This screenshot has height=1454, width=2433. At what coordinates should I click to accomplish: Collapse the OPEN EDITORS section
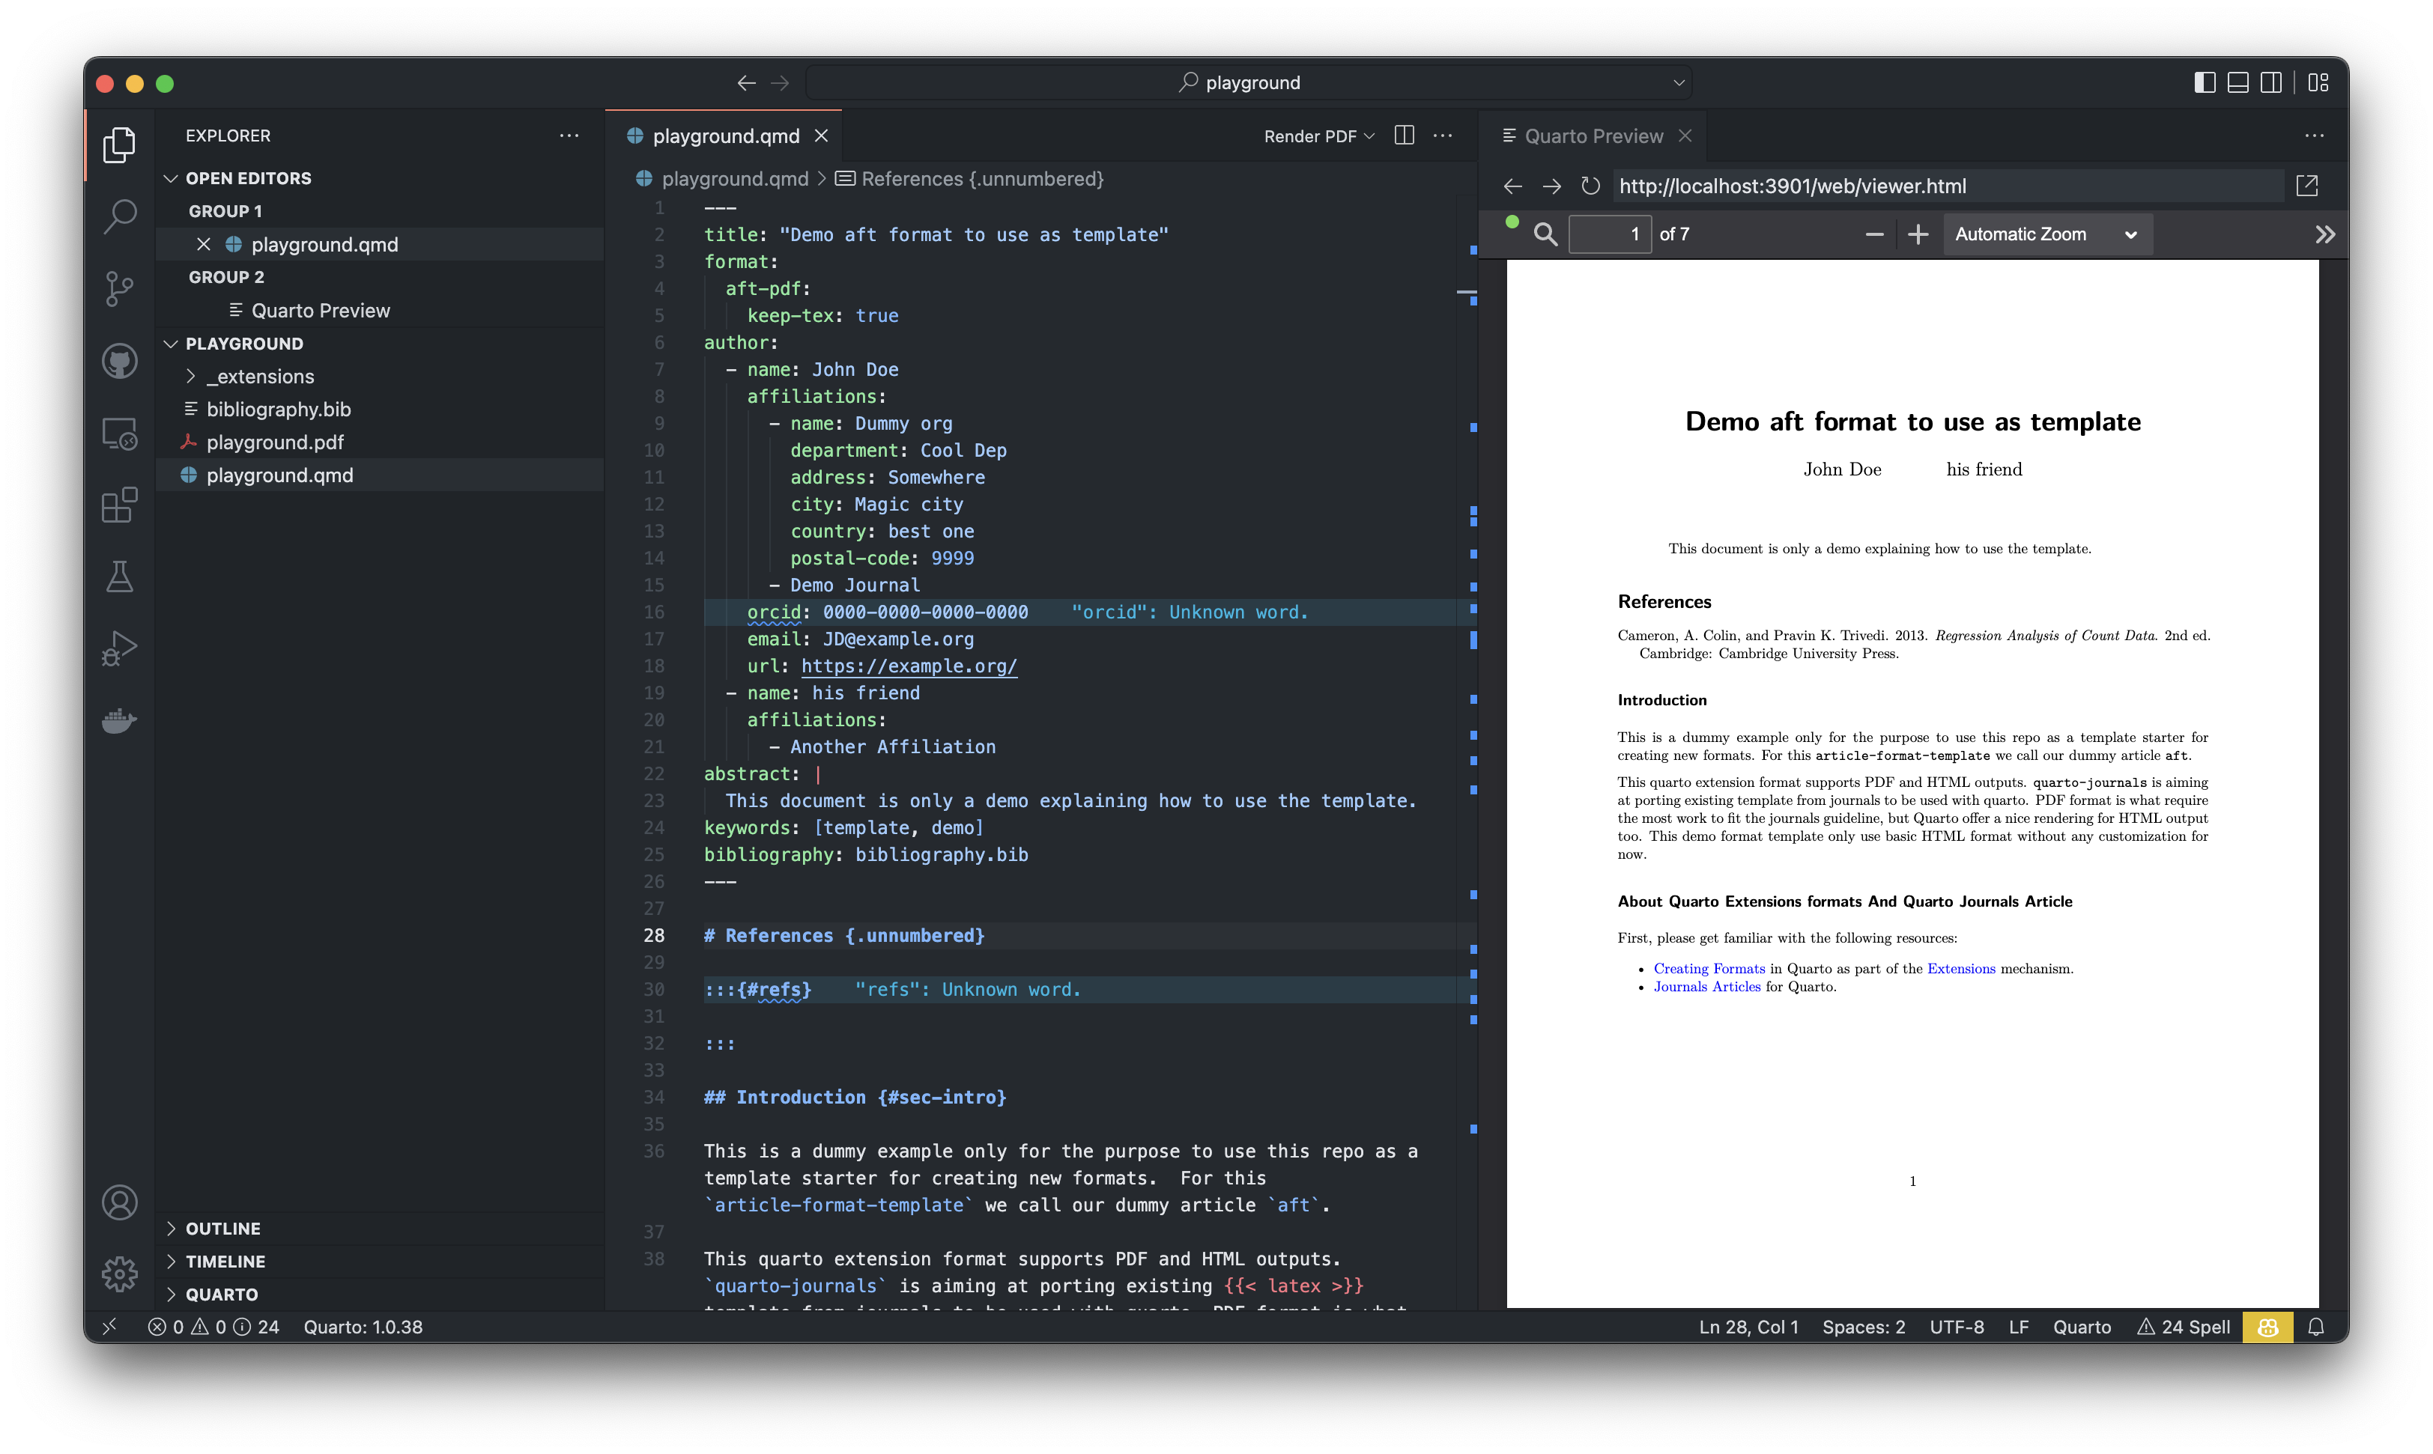171,178
